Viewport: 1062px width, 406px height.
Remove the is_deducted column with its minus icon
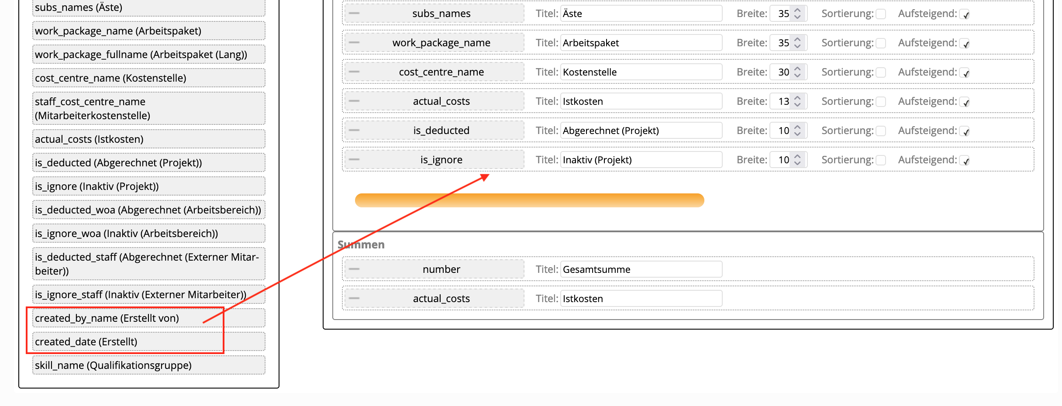[354, 131]
